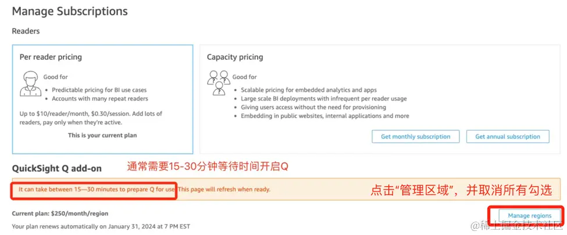
Task: Click the plan renewal date notice
Action: click(x=101, y=226)
